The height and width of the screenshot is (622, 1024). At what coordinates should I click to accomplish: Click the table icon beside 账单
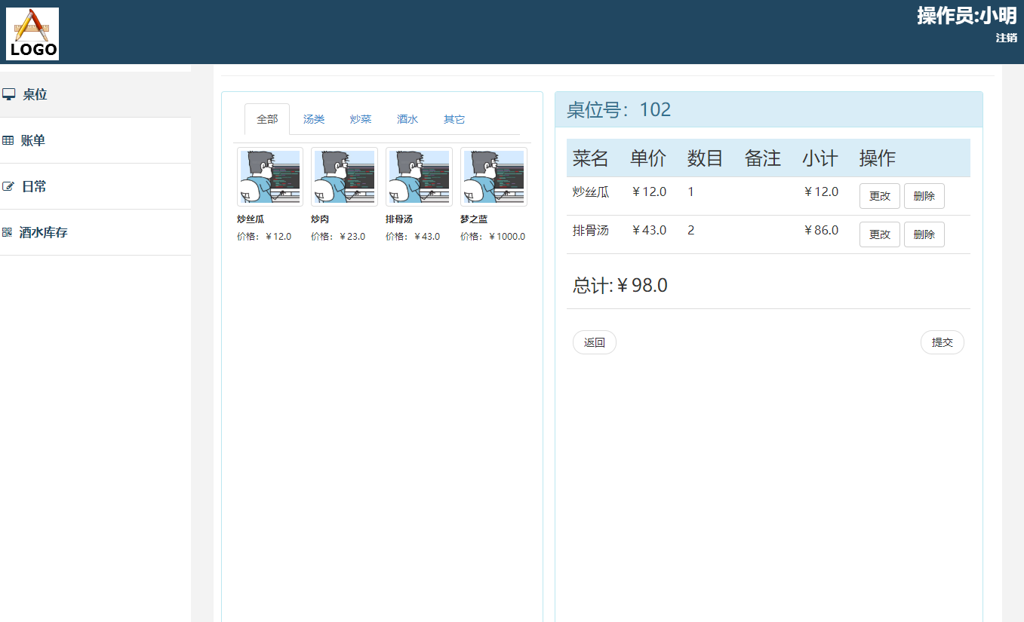pyautogui.click(x=8, y=140)
